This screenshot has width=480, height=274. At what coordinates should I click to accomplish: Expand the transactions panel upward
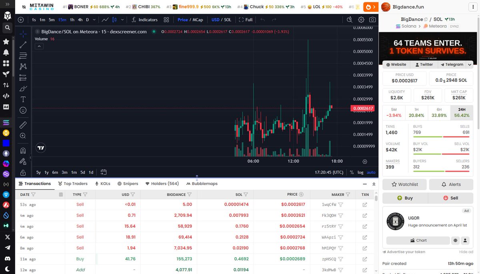[374, 184]
